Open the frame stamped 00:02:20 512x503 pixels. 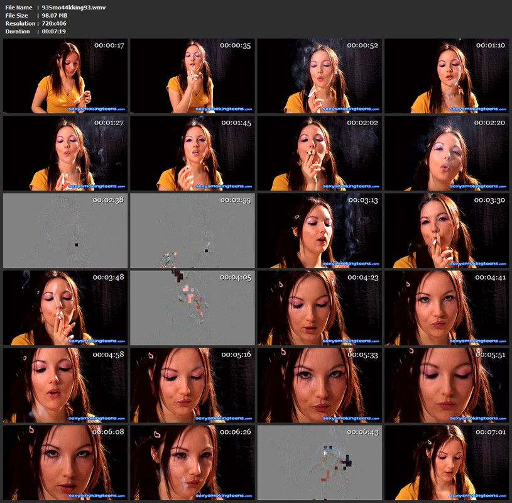(x=447, y=153)
